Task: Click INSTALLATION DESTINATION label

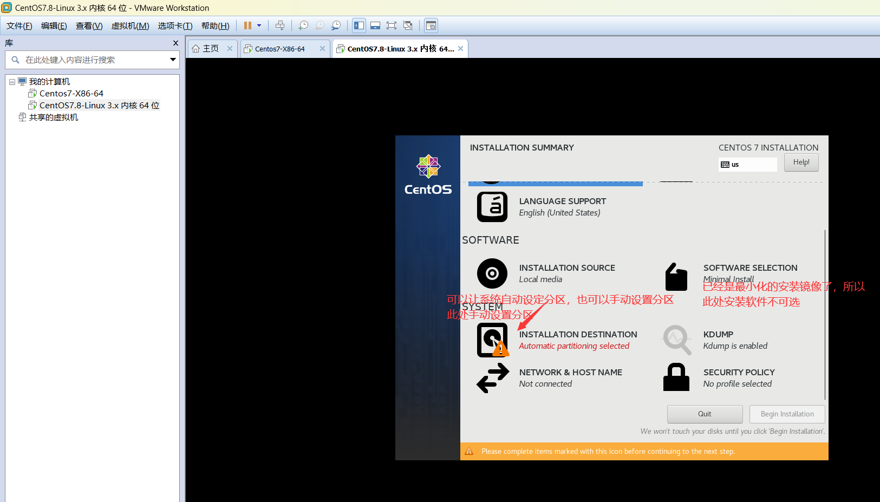Action: 578,335
